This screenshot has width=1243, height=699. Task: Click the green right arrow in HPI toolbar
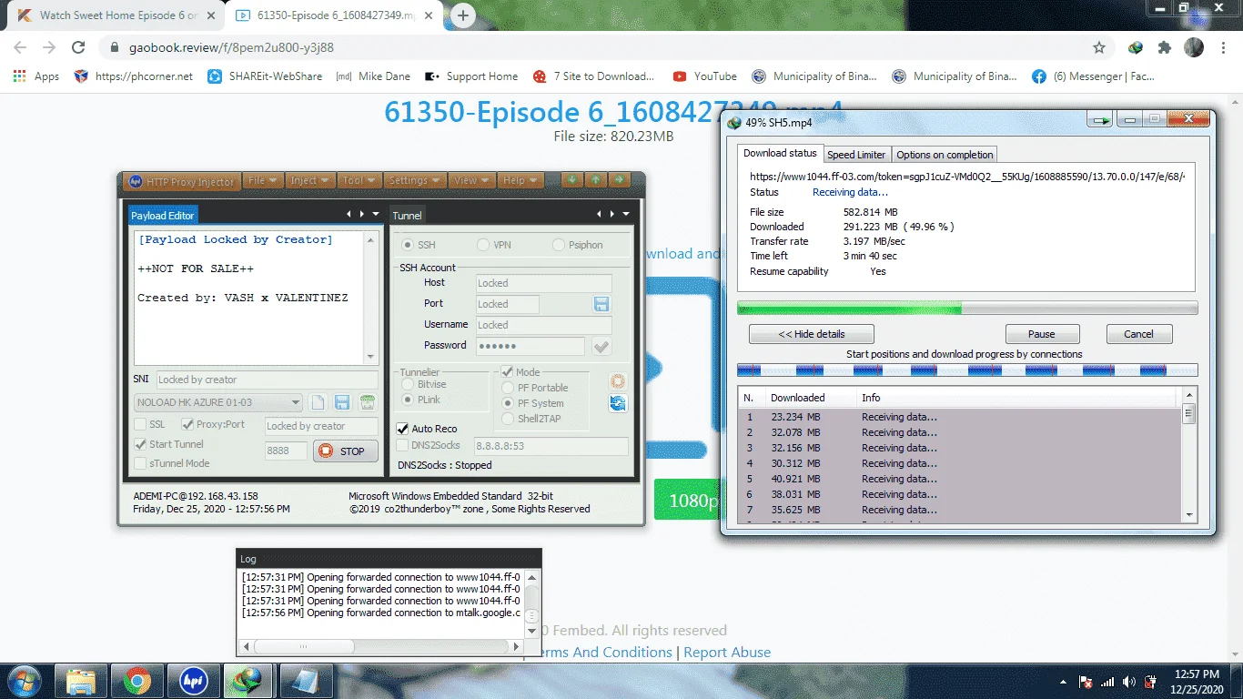pos(620,180)
